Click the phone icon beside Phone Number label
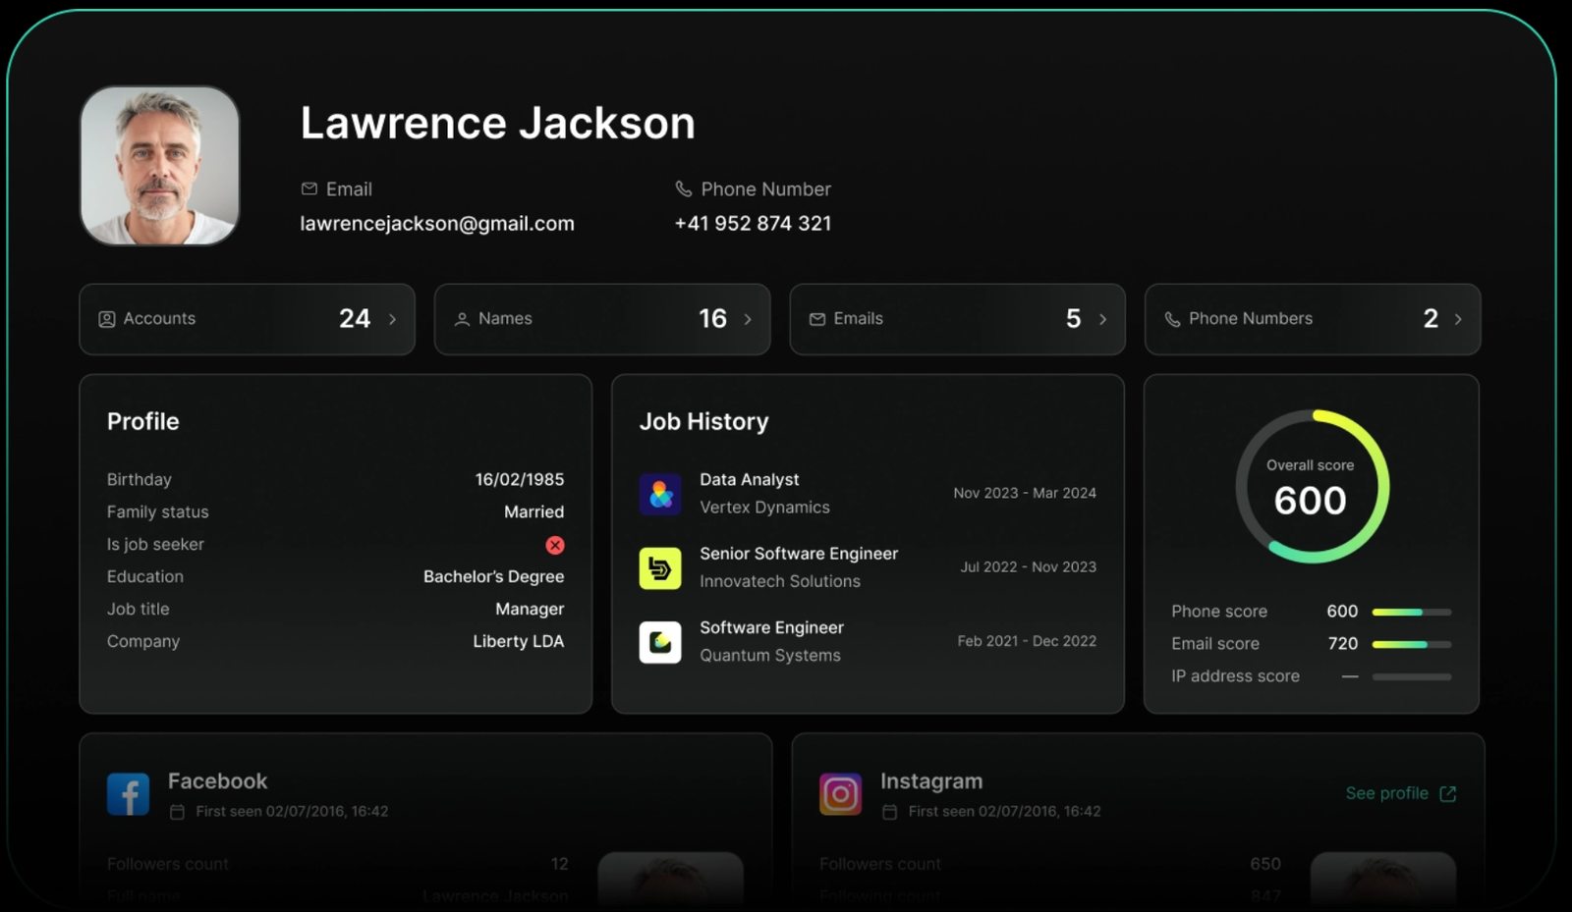The image size is (1572, 912). click(684, 188)
